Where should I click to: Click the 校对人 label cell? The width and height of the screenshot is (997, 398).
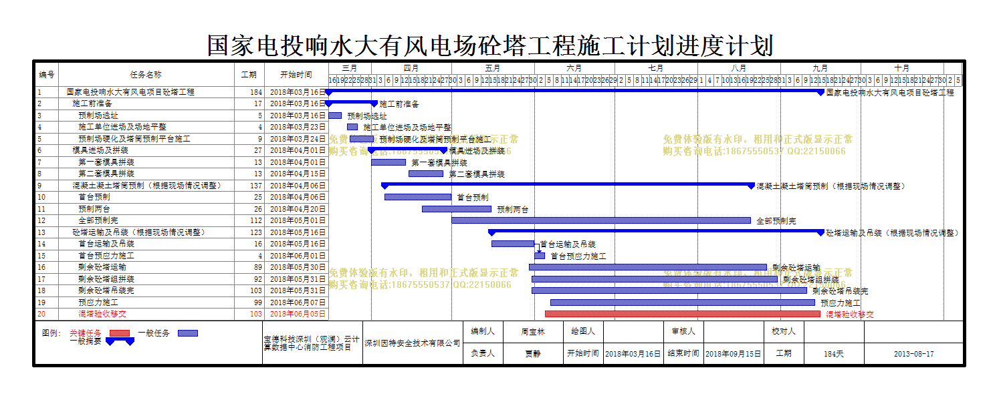[784, 331]
